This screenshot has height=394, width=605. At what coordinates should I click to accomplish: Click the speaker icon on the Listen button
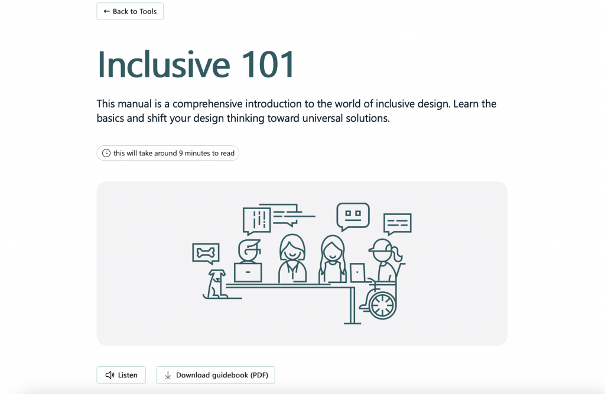[x=109, y=375]
